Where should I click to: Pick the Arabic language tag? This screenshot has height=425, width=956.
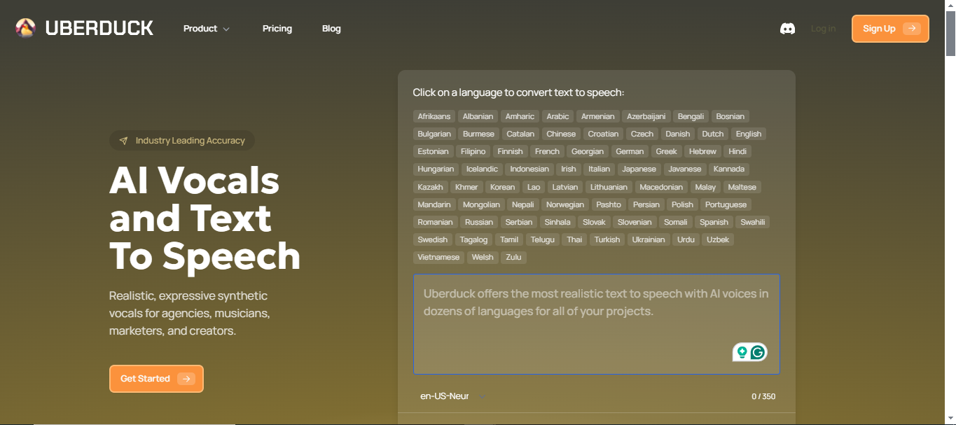[557, 116]
